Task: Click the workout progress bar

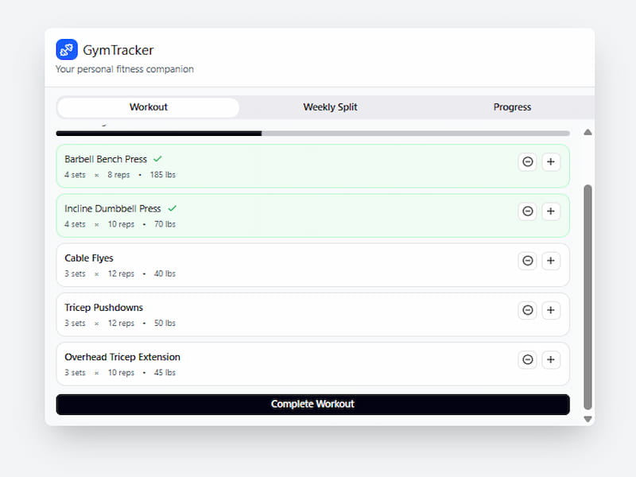Action: pyautogui.click(x=312, y=134)
